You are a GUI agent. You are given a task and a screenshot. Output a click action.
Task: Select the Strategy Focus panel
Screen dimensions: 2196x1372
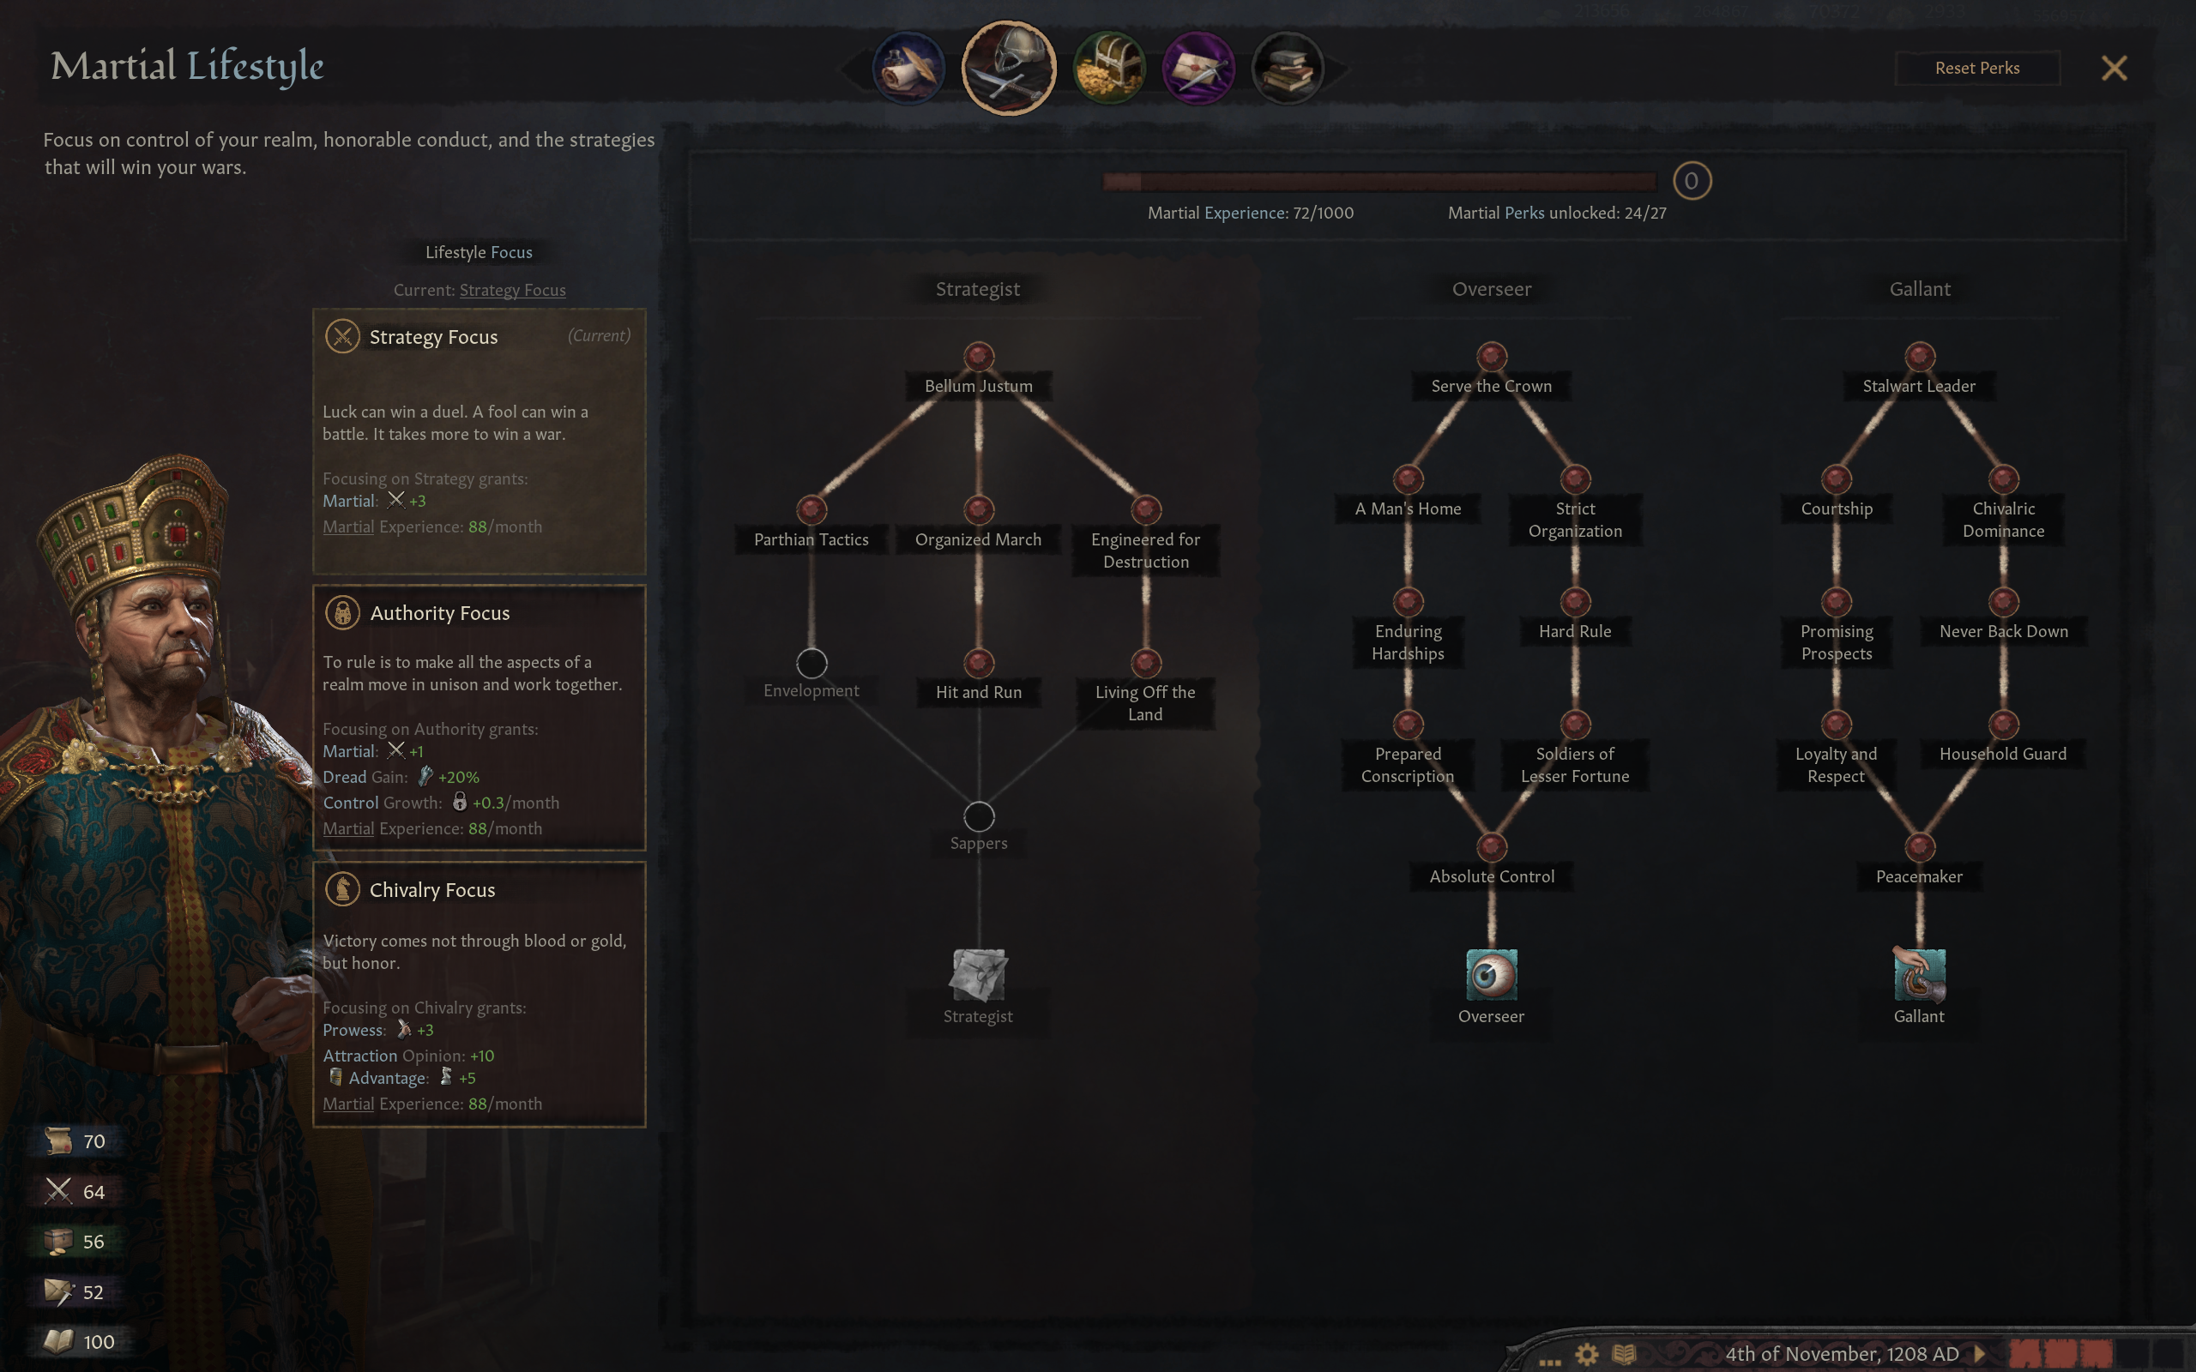click(480, 442)
